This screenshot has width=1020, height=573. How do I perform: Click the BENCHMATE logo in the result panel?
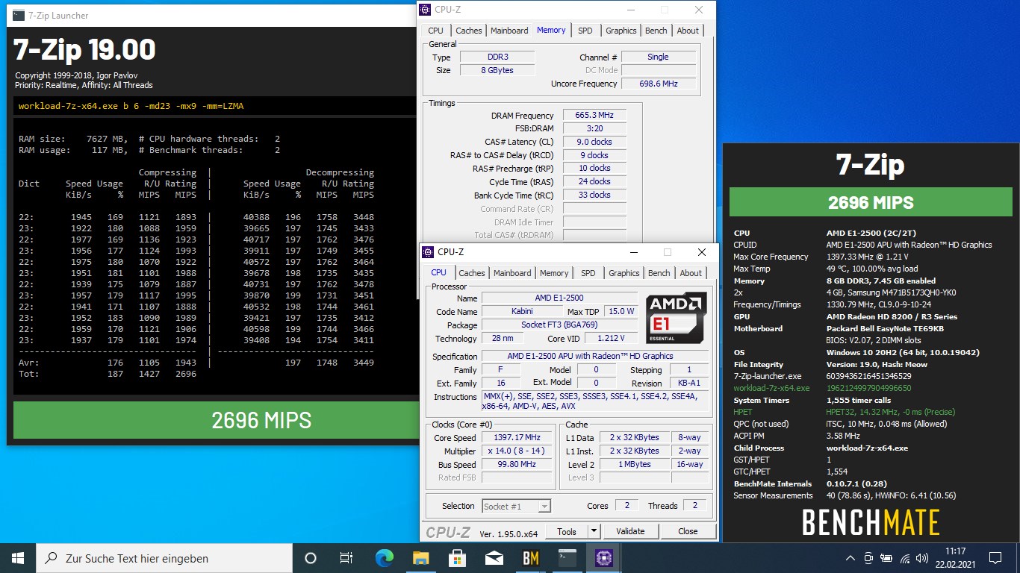coord(871,522)
